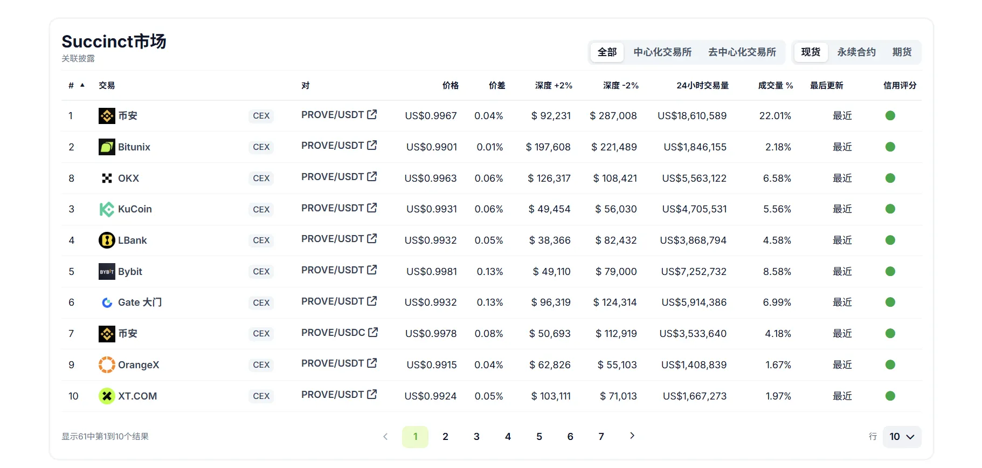Click the Bitunix exchange logo icon
Image resolution: width=982 pixels, height=468 pixels.
click(107, 147)
